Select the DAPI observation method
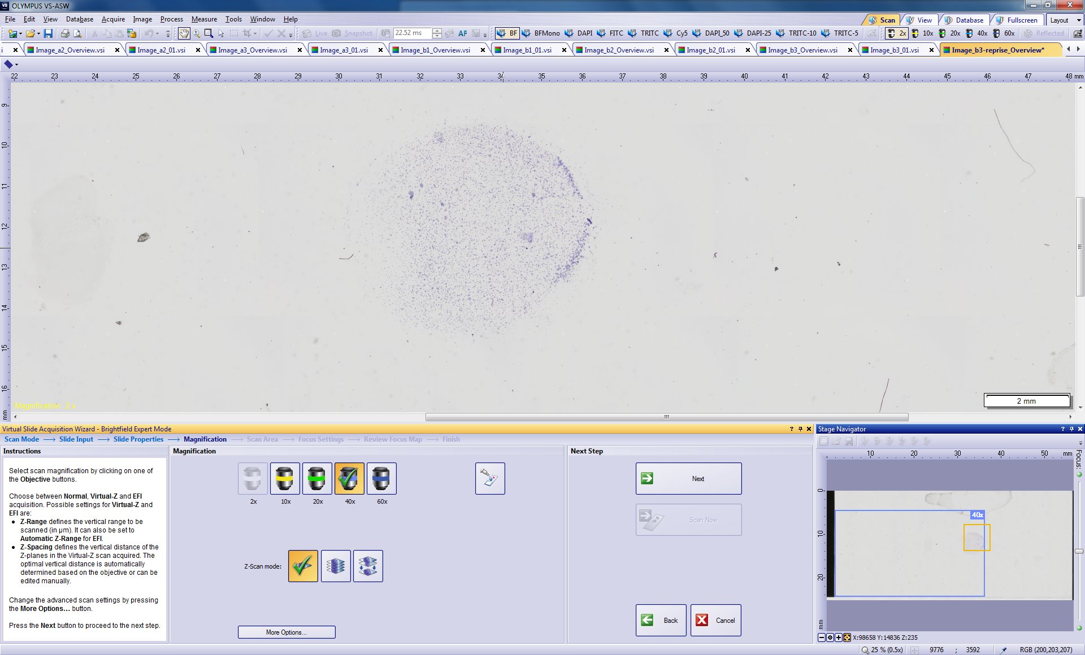This screenshot has height=655, width=1085. tap(579, 33)
